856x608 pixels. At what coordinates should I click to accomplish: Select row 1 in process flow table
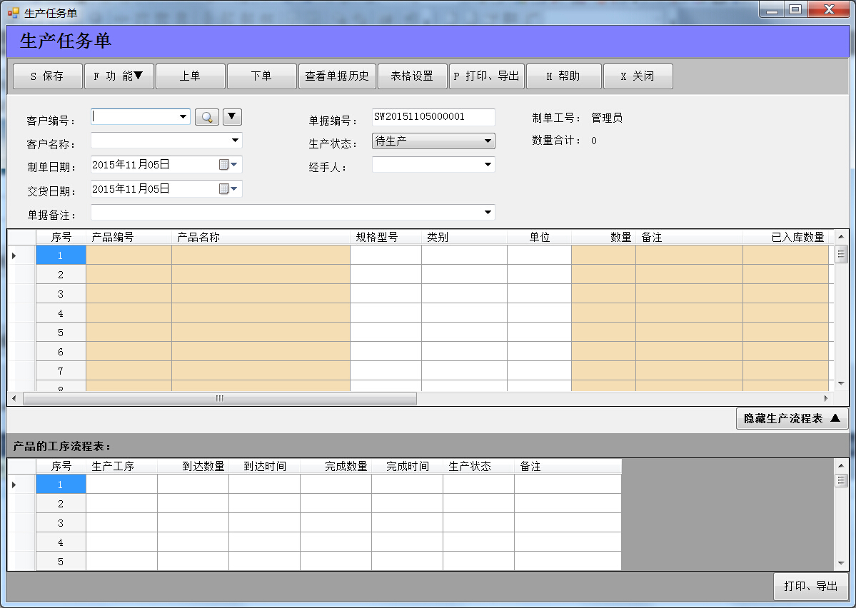pyautogui.click(x=61, y=485)
